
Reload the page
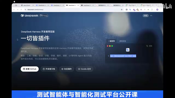[x=21, y=10]
